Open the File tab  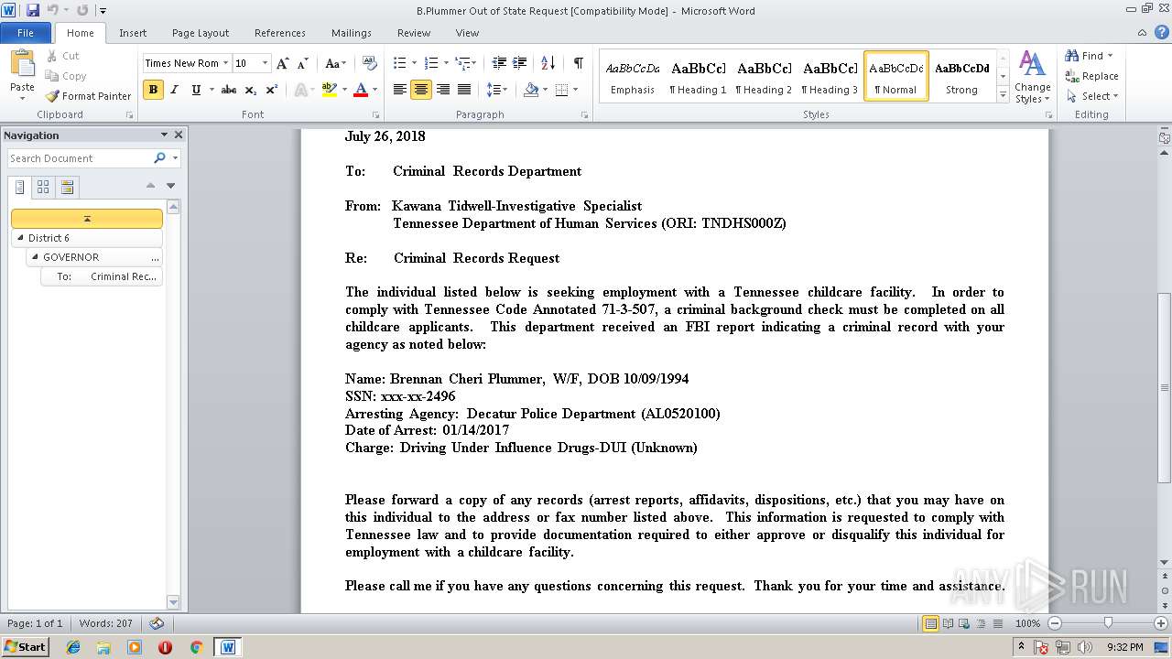click(x=26, y=33)
